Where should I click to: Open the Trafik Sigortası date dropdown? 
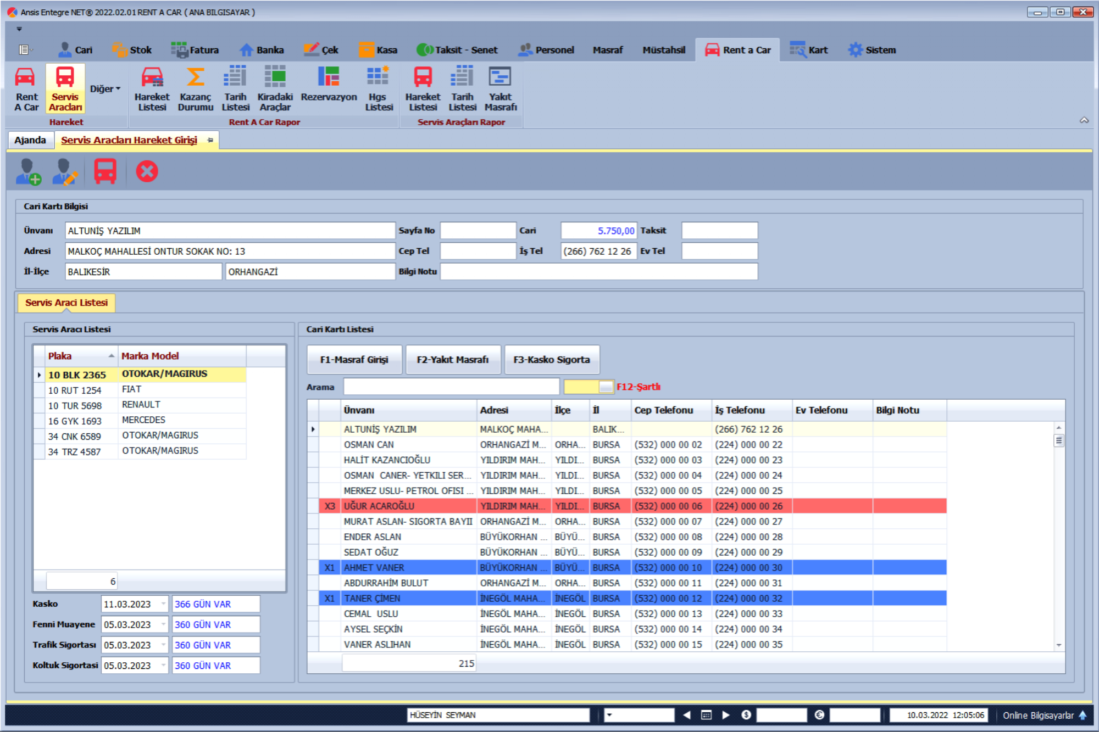(163, 645)
